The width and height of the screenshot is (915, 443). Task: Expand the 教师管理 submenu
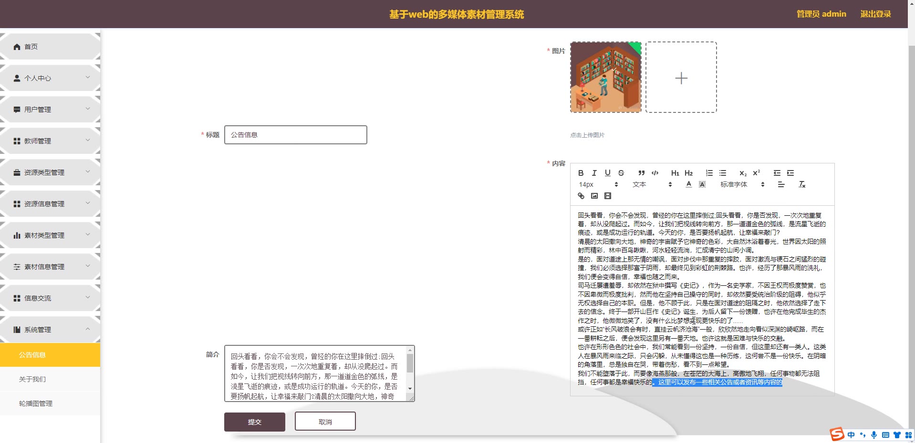tap(88, 141)
